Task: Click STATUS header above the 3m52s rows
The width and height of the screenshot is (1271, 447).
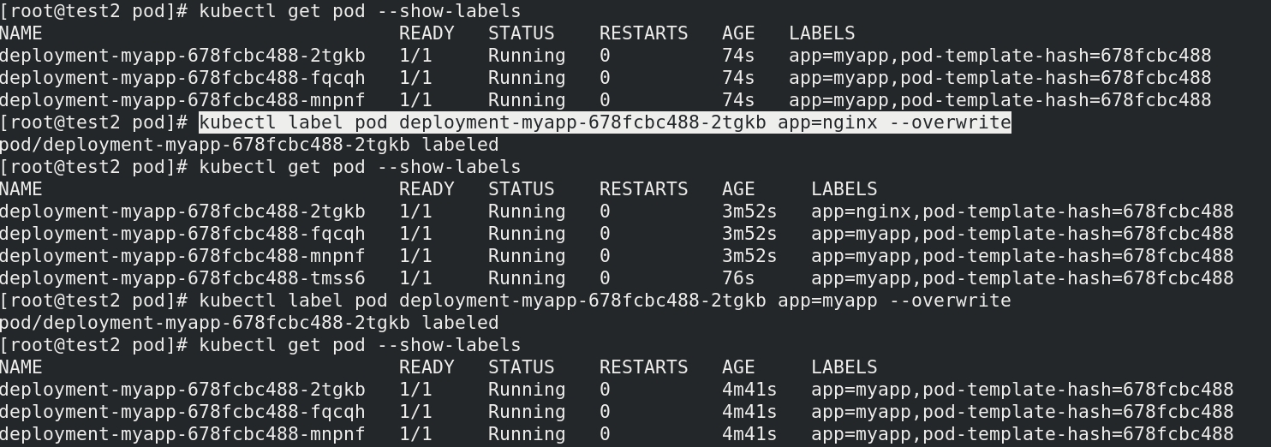Action: (x=521, y=189)
